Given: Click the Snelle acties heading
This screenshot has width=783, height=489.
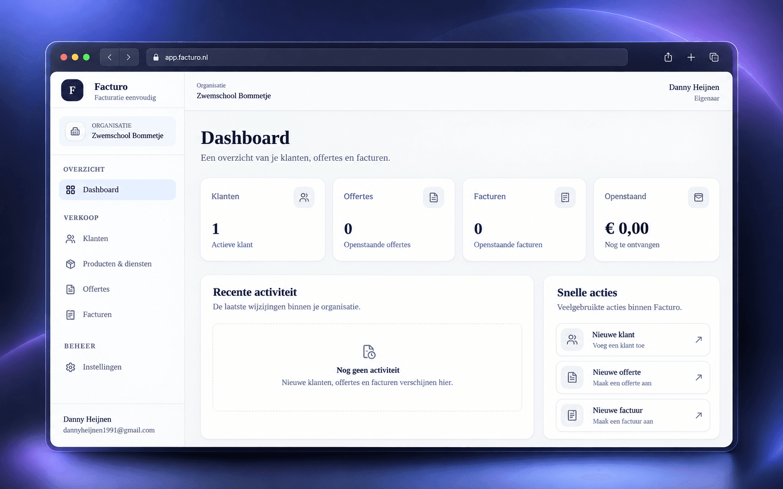Looking at the screenshot, I should coord(587,292).
